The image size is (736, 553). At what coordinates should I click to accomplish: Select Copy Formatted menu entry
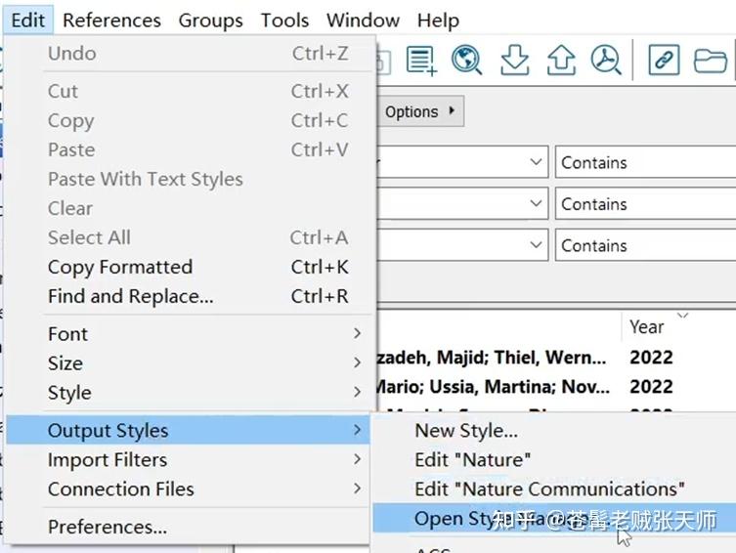coord(120,267)
